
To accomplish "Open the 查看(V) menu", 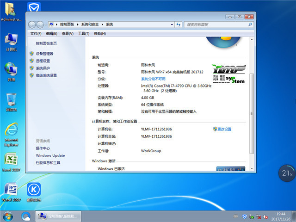I will point(68,34).
